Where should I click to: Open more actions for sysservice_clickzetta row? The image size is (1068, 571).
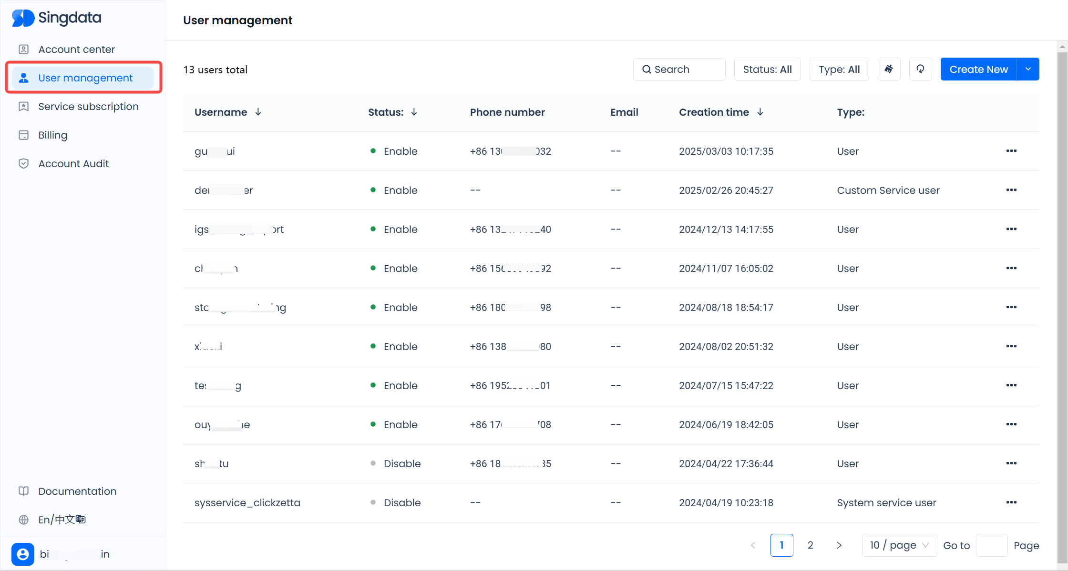[x=1011, y=502]
